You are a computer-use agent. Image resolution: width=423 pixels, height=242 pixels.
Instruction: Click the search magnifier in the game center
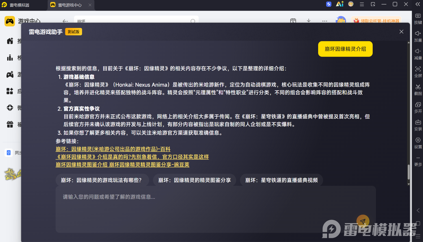pos(193,21)
